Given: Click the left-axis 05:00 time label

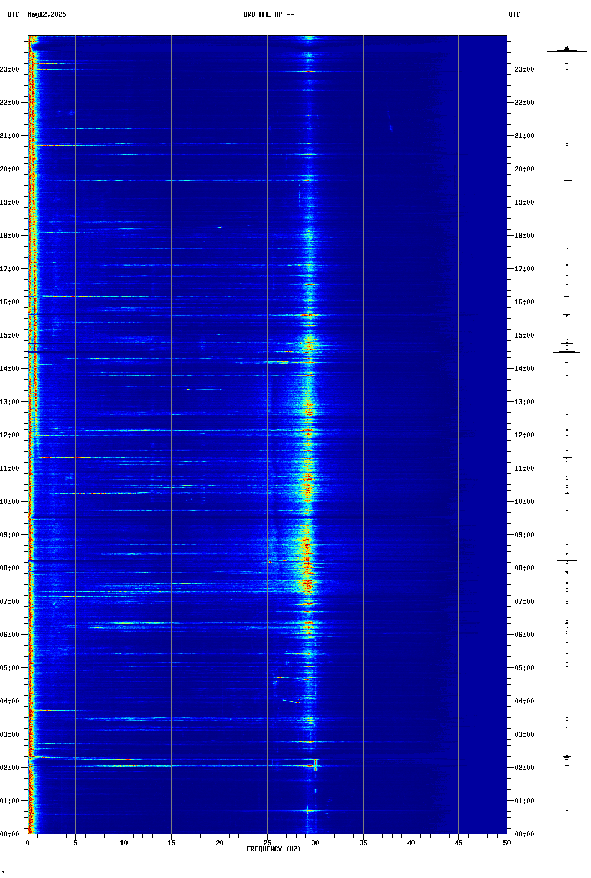Looking at the screenshot, I should coord(9,668).
